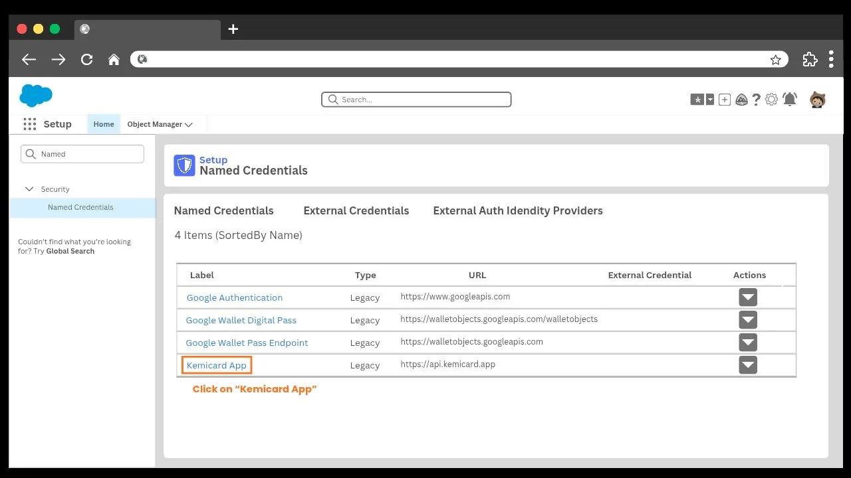851x478 pixels.
Task: Click the red close window button
Action: pos(21,29)
